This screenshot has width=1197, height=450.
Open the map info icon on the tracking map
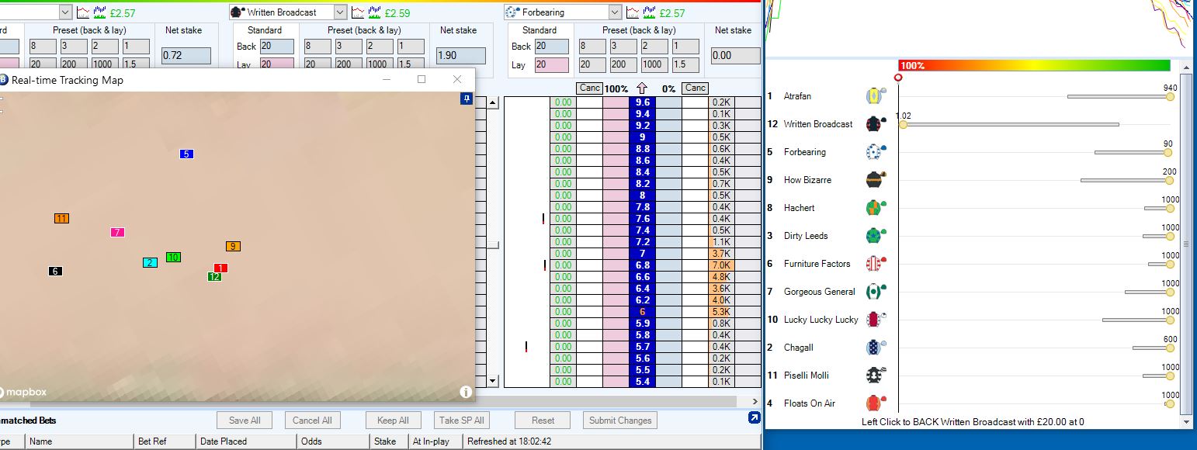[x=466, y=392]
